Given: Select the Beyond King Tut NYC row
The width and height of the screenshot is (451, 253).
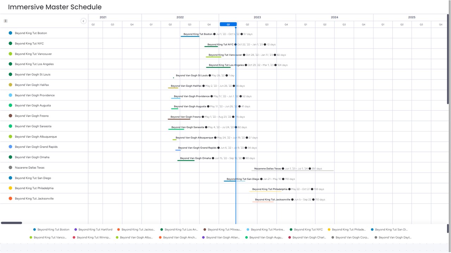Looking at the screenshot, I should [44, 44].
